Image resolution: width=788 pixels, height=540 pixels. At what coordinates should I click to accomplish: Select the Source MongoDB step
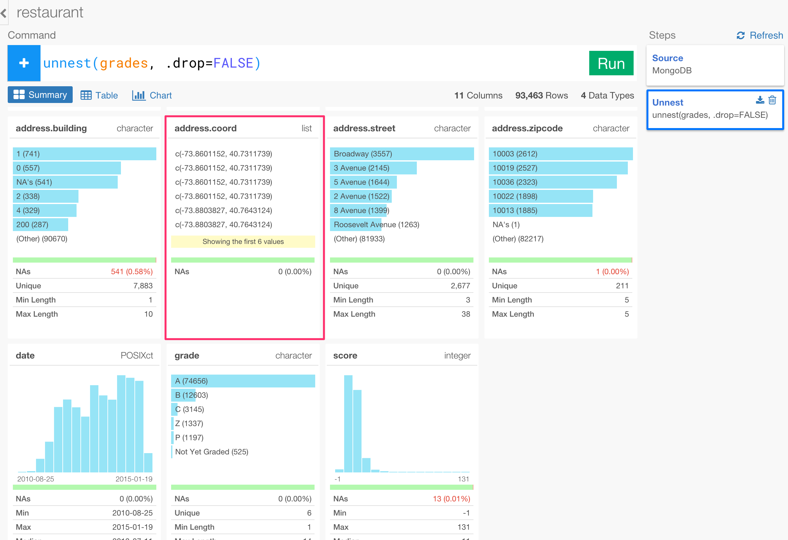coord(715,65)
